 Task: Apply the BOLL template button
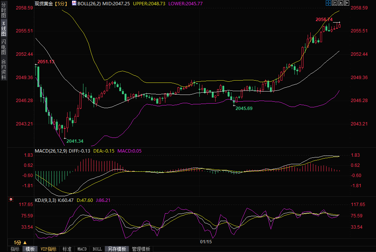[x=97, y=249]
